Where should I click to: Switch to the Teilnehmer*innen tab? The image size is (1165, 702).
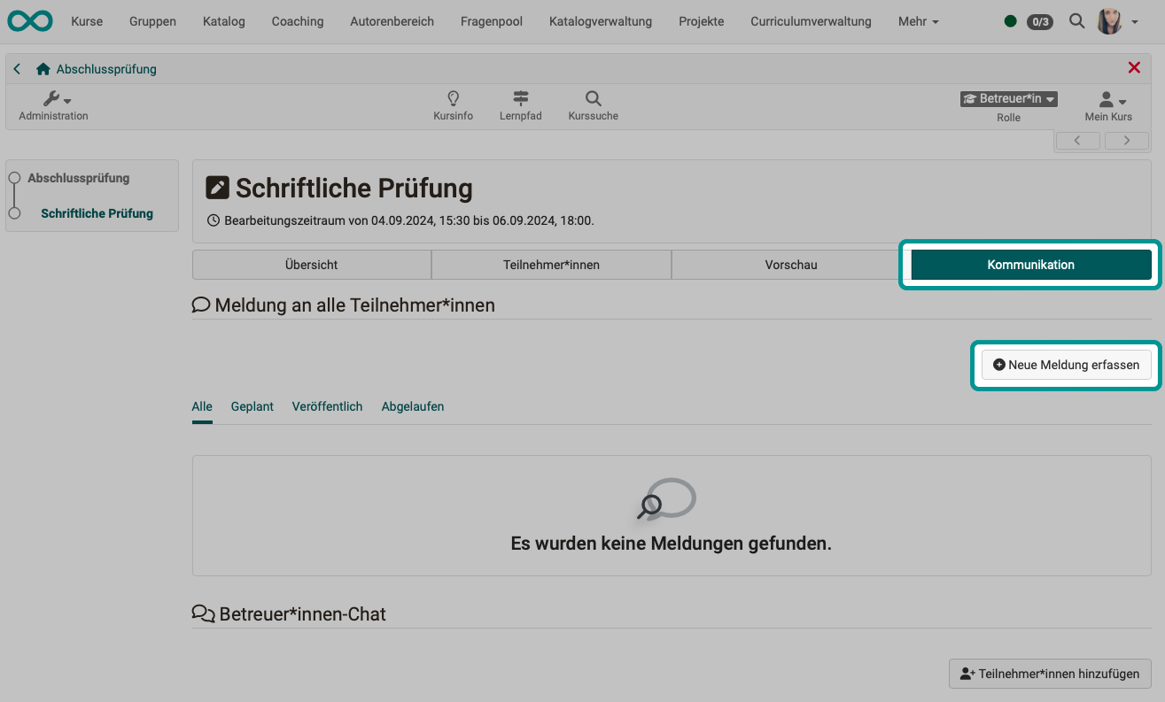[x=551, y=265]
